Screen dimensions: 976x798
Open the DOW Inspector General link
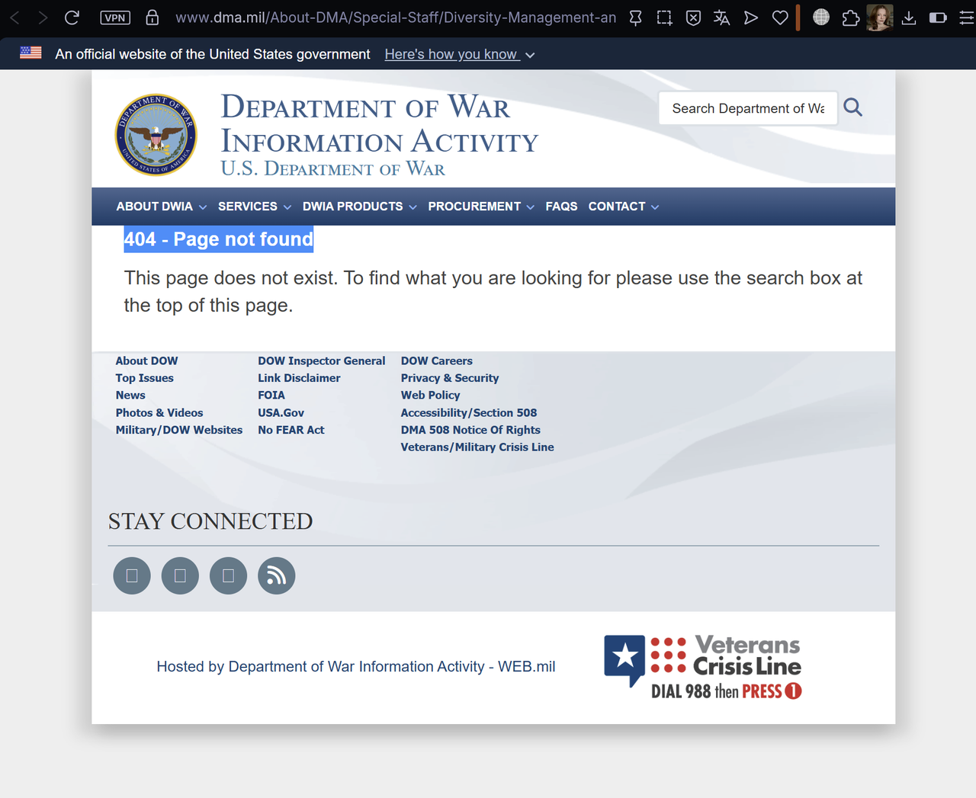322,361
